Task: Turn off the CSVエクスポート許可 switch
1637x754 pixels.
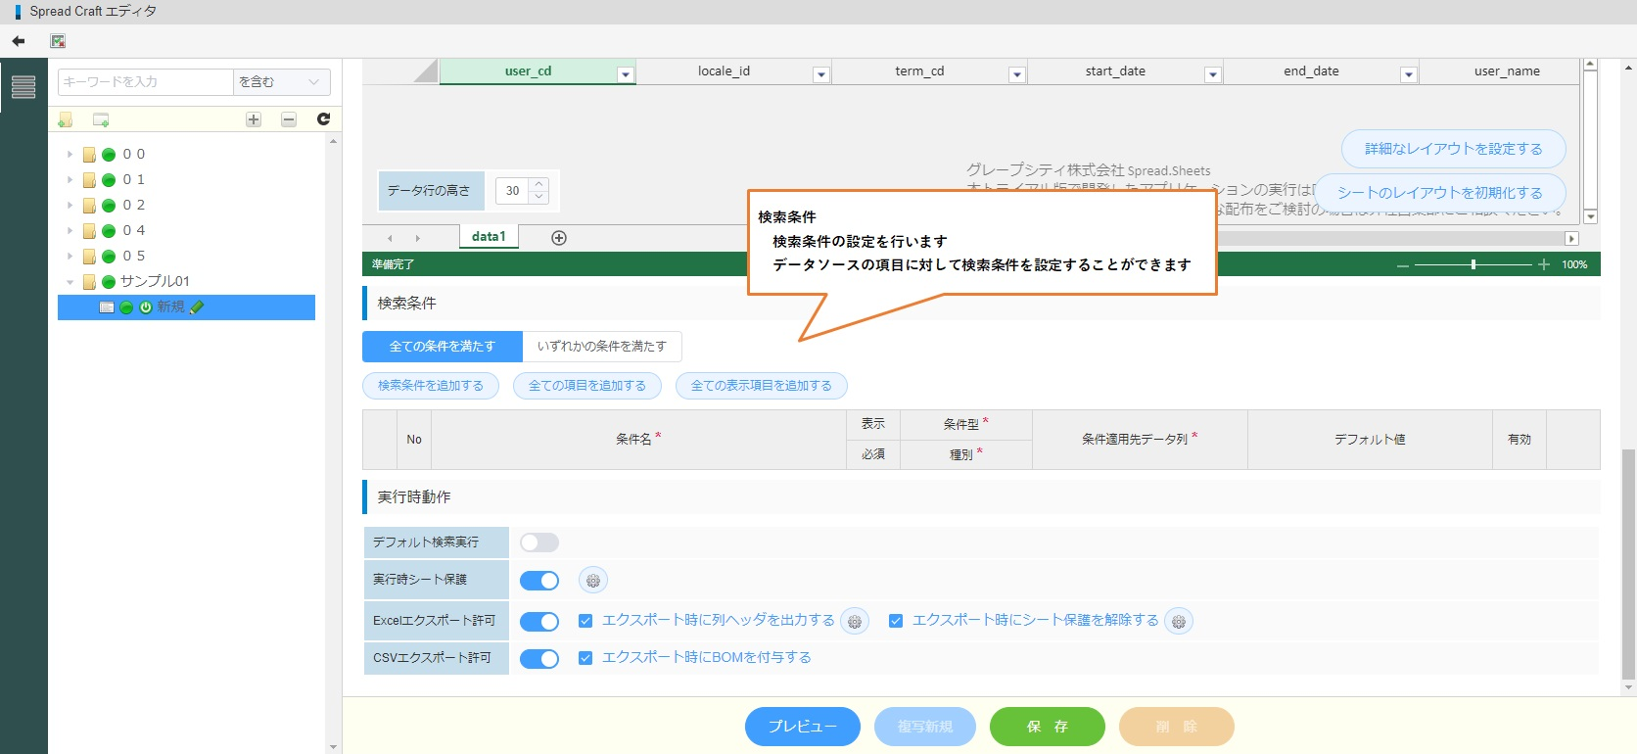Action: point(539,659)
